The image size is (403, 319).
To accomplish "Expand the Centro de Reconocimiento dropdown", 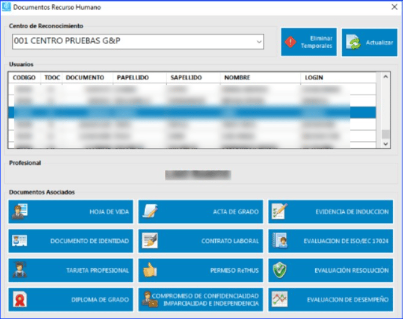I will click(259, 42).
